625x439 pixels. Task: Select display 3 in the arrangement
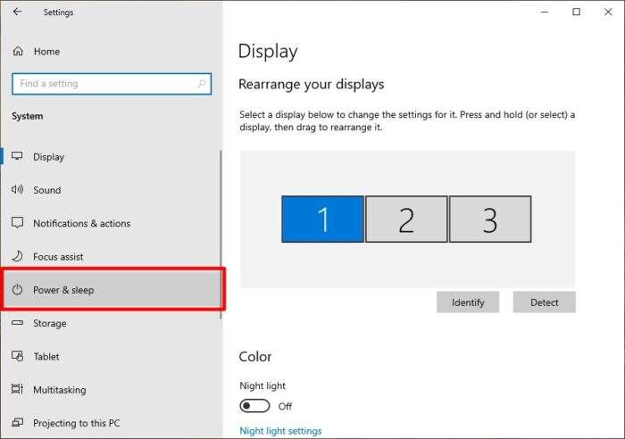coord(490,219)
